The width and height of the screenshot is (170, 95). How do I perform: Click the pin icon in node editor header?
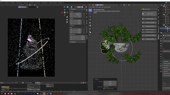click(x=41, y=83)
